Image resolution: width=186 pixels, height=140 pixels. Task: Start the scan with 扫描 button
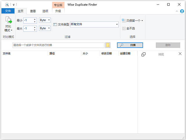coord(130,45)
